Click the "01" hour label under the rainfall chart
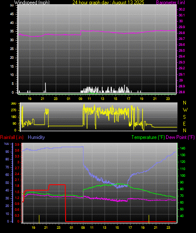The height and width of the screenshot is (233, 196). point(72,228)
